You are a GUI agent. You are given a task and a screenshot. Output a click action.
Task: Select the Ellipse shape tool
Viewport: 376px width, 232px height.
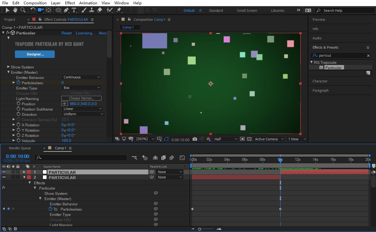58,10
